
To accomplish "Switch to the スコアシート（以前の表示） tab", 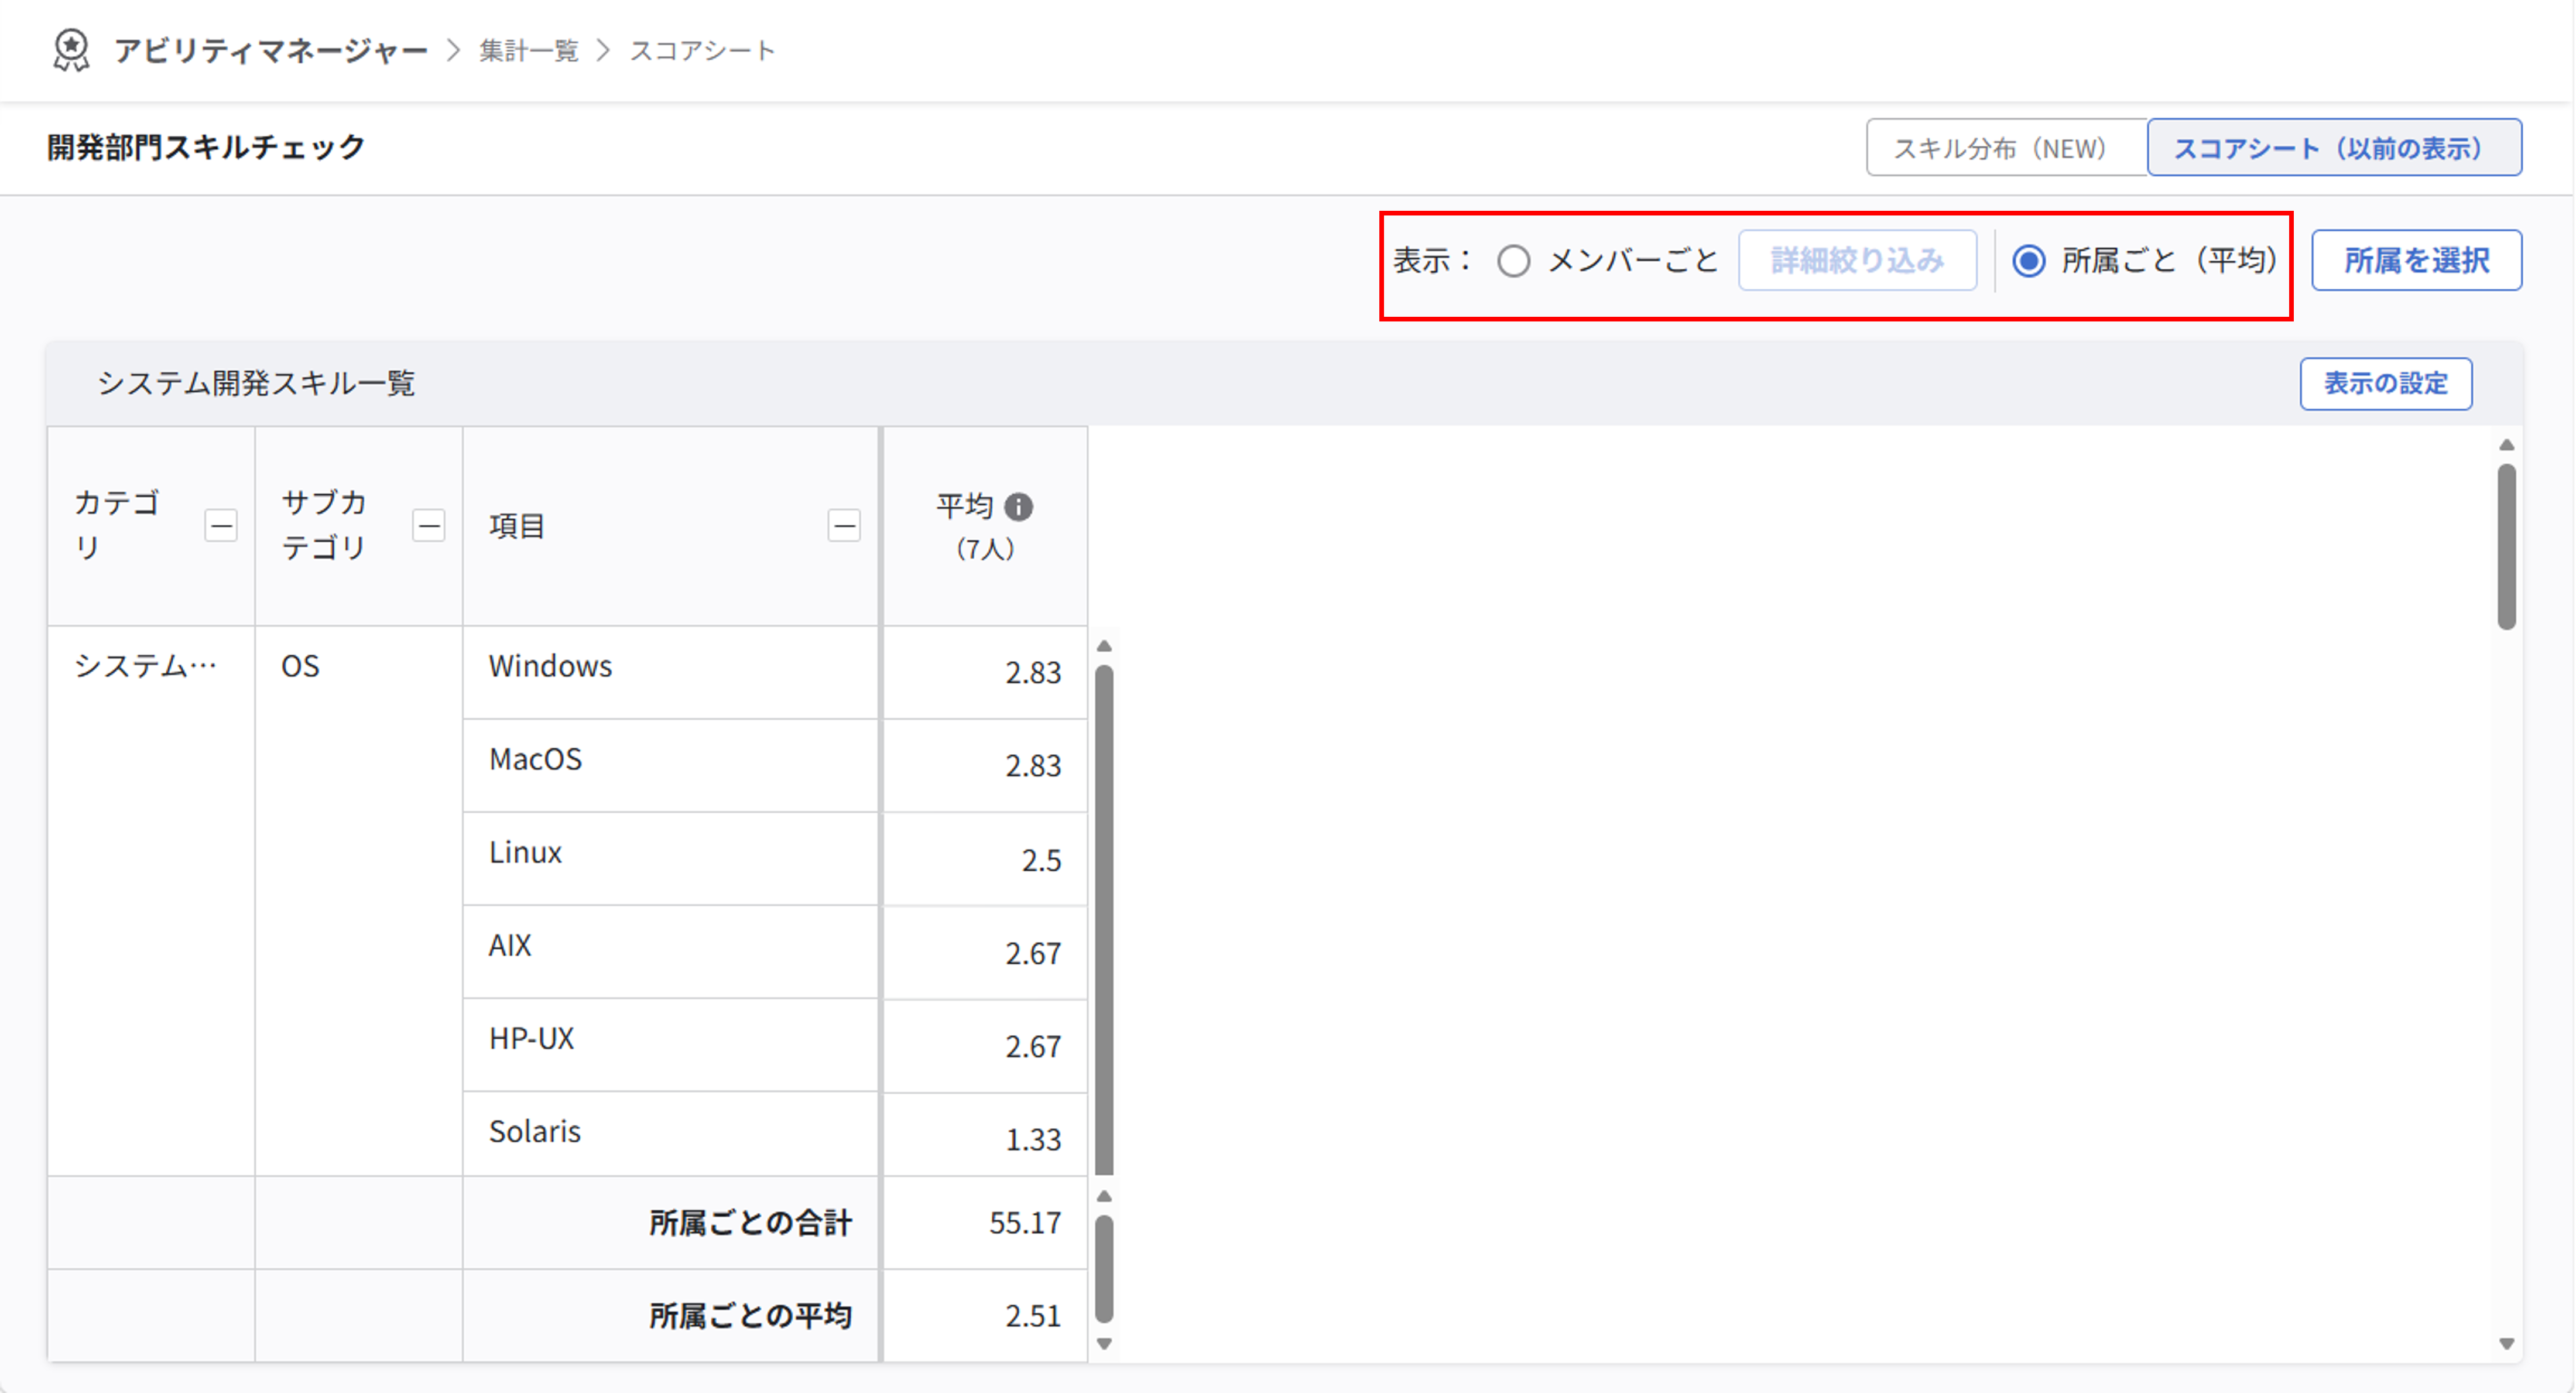I will pos(2334,148).
